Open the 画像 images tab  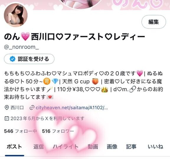point(112,147)
